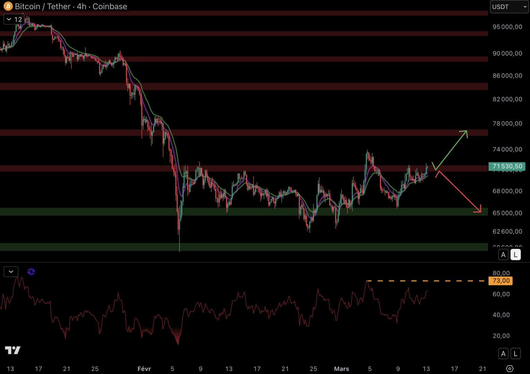The height and width of the screenshot is (374, 530).
Task: Open the USDT currency dropdown
Action: click(x=509, y=7)
